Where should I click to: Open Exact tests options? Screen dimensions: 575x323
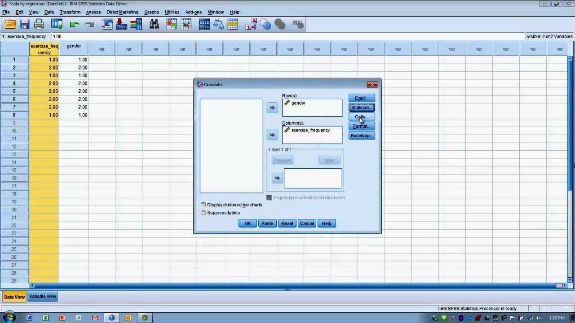point(362,98)
